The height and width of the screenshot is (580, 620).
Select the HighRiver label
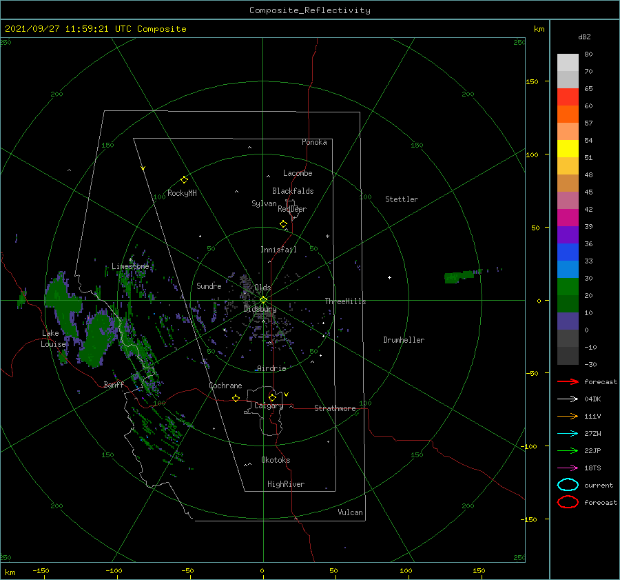[286, 484]
